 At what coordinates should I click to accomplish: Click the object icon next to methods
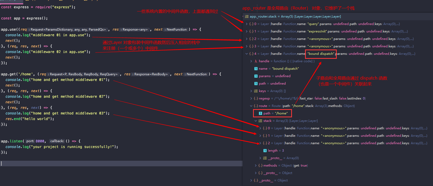[260, 166]
